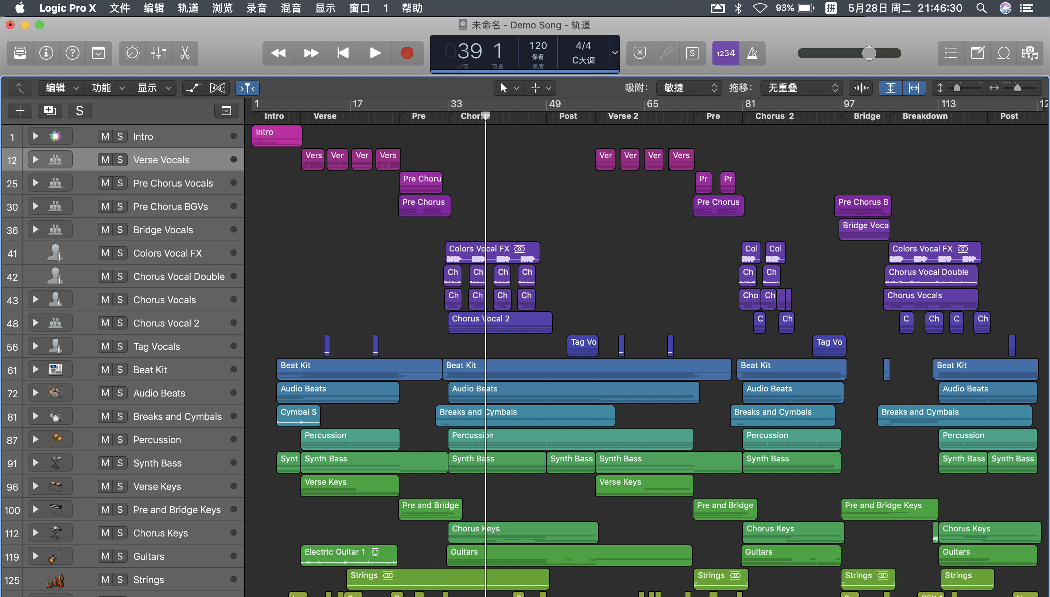
Task: Toggle the Show Automation button
Action: coord(194,88)
